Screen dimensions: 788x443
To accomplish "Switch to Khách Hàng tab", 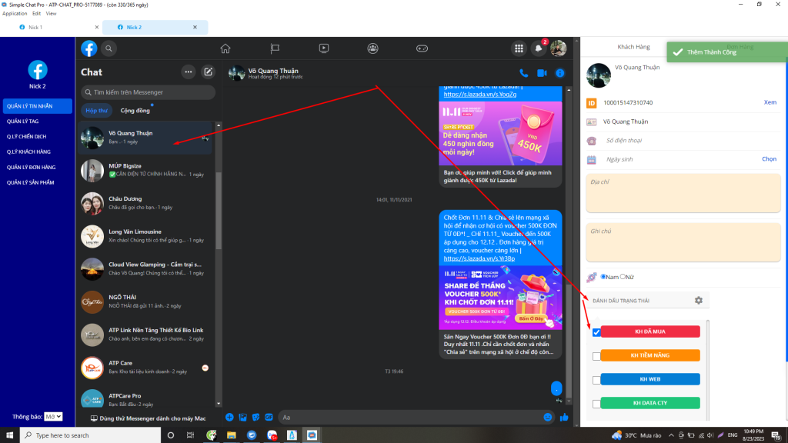I will click(x=633, y=47).
